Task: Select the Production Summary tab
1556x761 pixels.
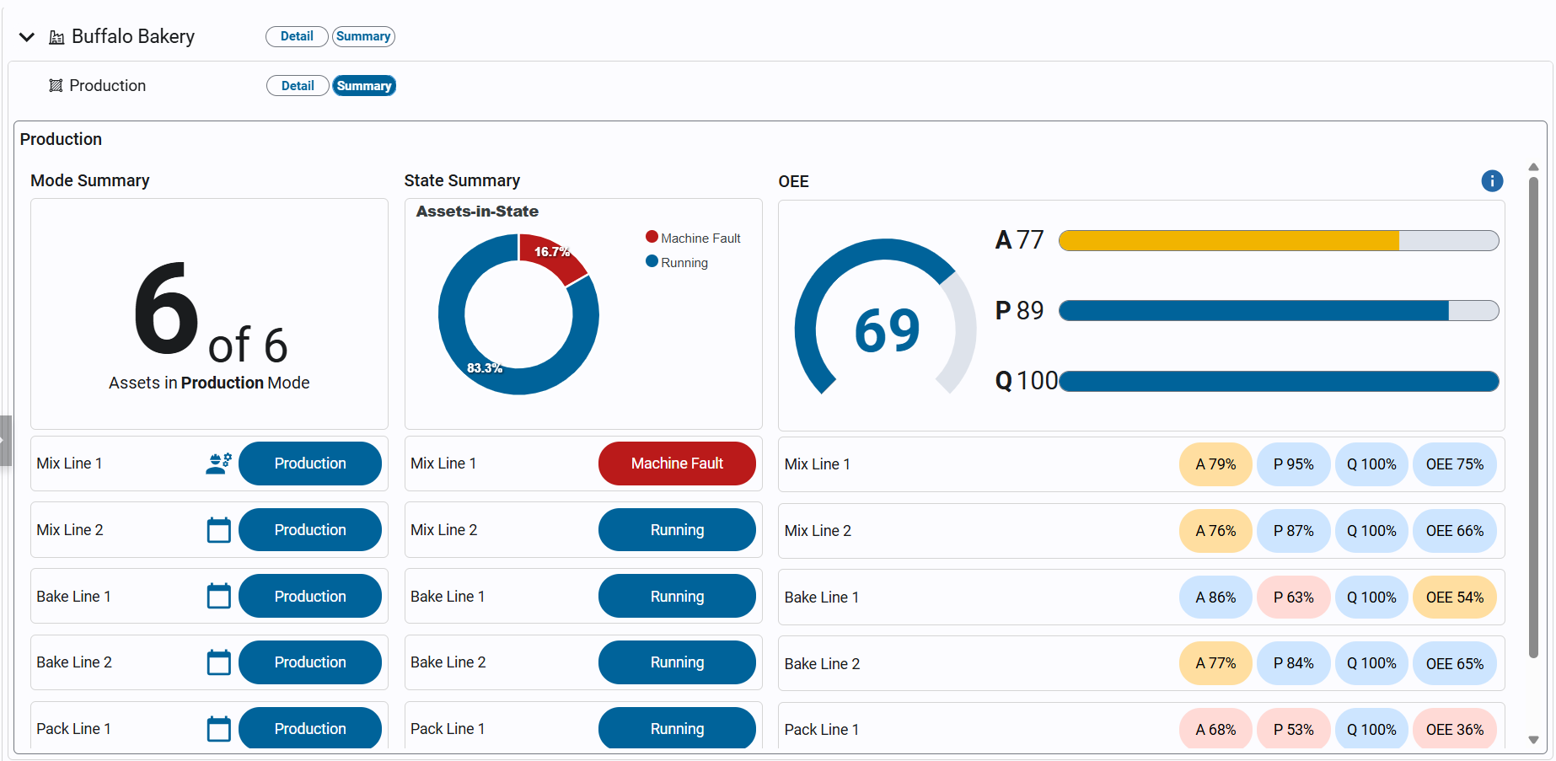Action: [364, 86]
